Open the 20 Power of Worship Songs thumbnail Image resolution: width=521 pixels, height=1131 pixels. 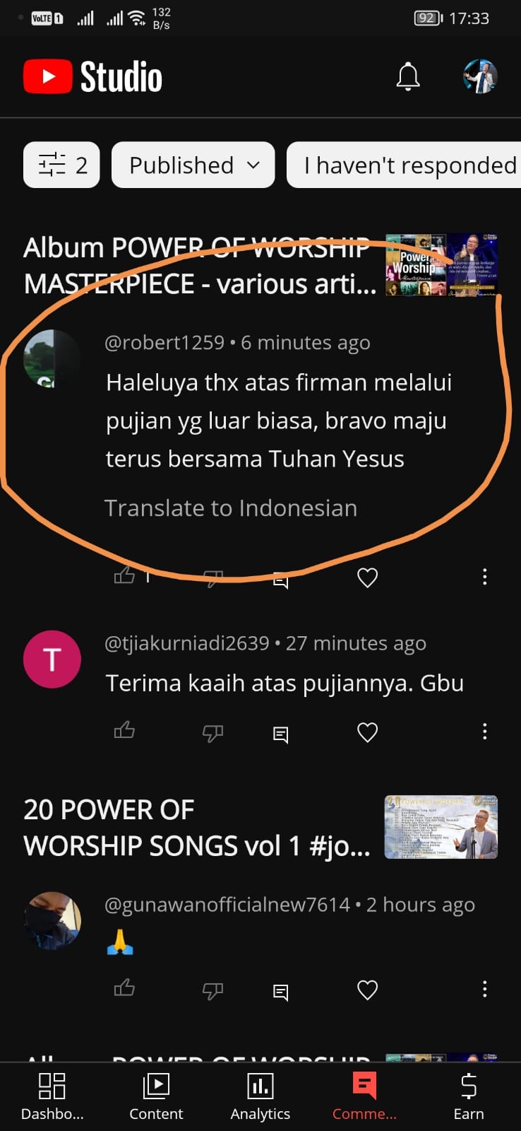point(441,827)
